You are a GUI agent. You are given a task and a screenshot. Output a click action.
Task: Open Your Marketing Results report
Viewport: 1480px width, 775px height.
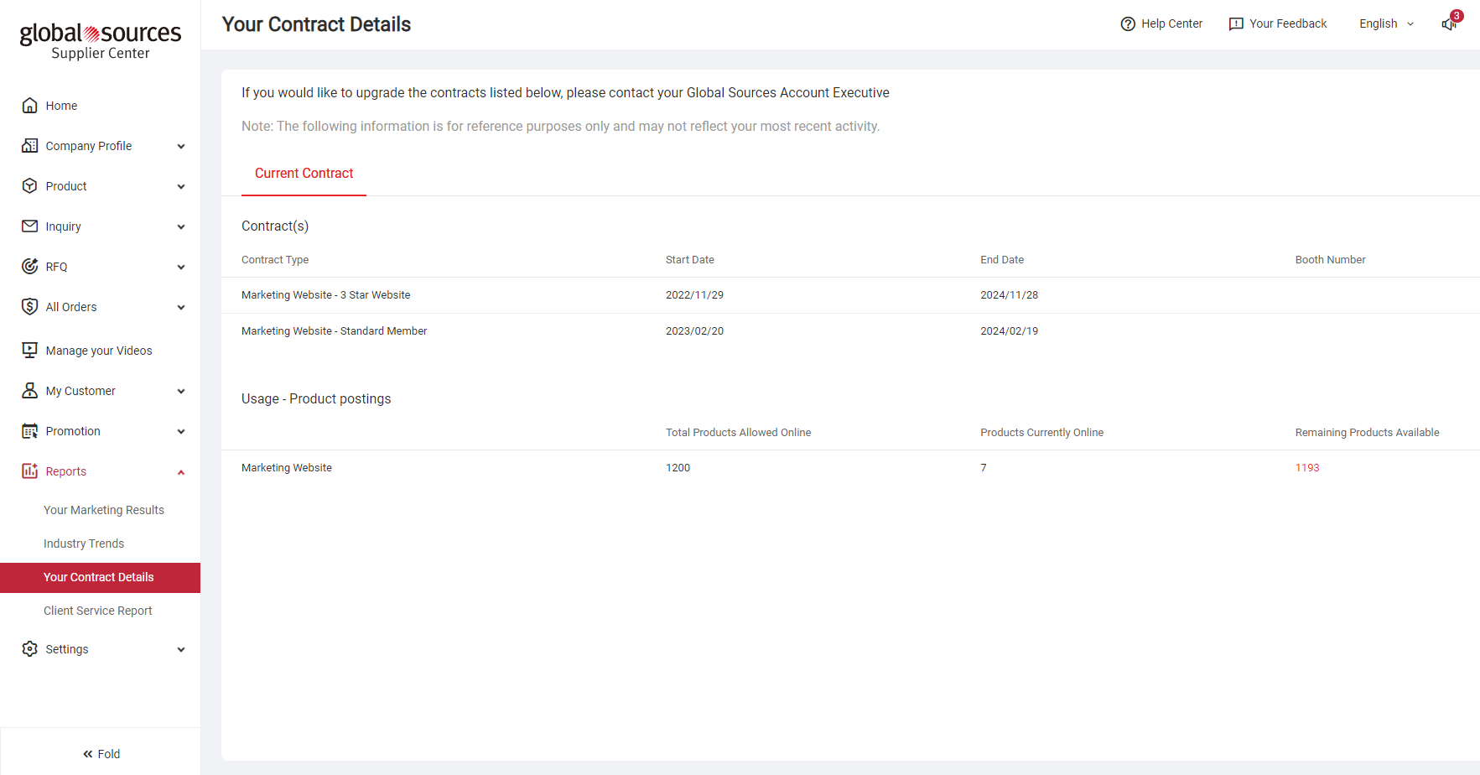(104, 510)
